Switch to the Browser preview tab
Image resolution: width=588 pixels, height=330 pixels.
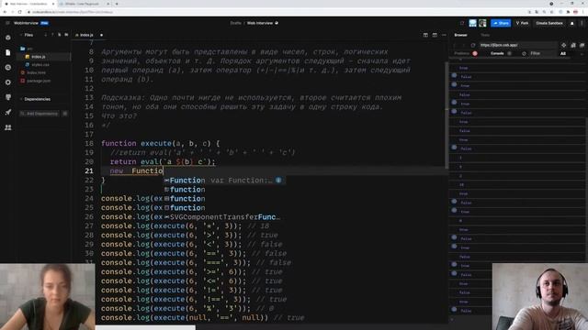click(x=460, y=35)
